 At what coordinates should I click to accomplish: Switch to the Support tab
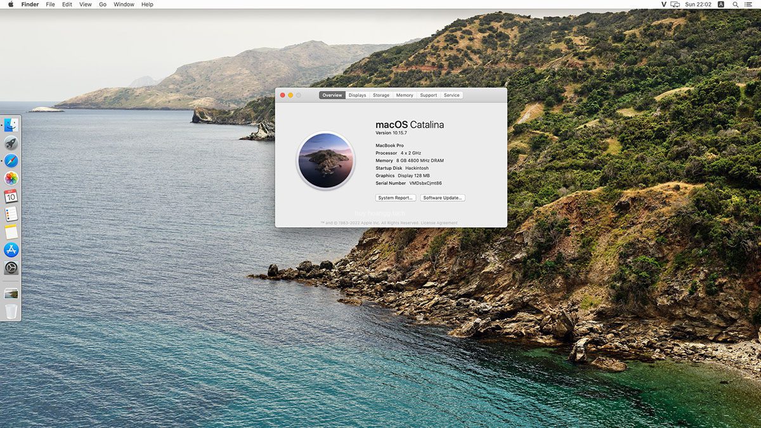pos(429,95)
